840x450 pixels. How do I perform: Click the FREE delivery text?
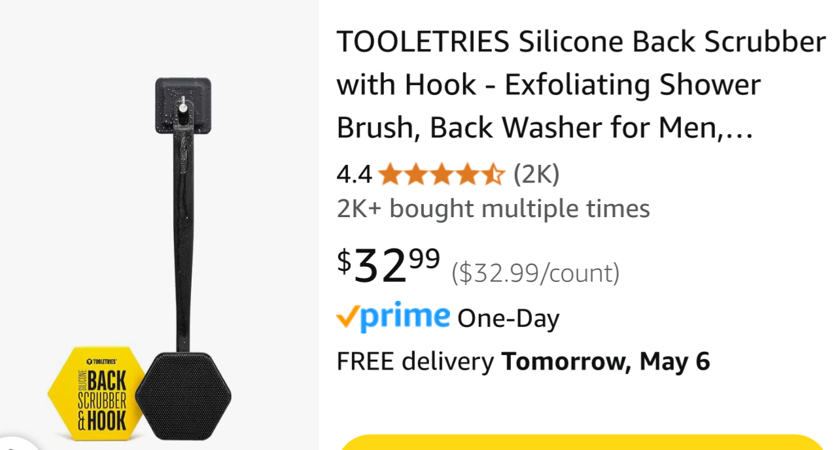click(x=415, y=361)
